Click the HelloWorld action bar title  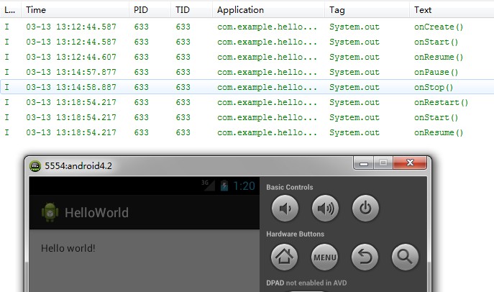coord(97,213)
